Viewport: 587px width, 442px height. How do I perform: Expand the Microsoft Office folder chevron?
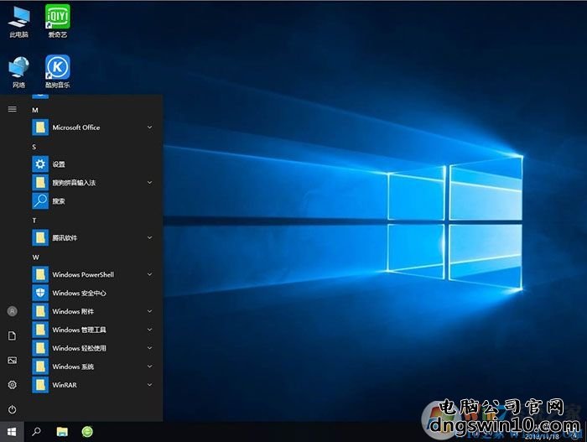click(x=150, y=127)
